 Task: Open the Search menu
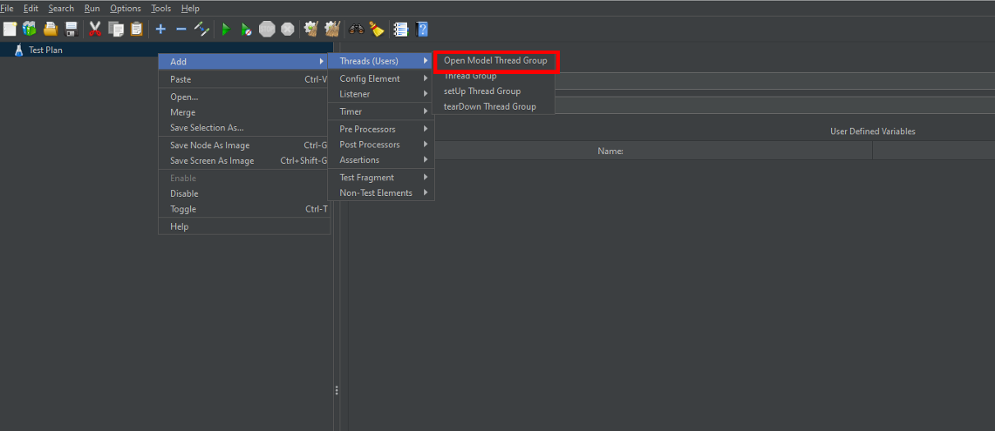pos(61,8)
